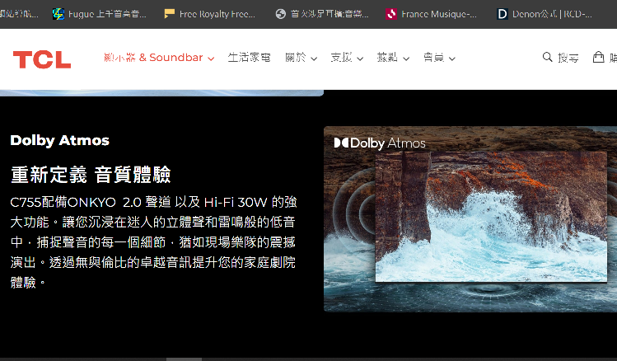
Task: Click the paragraph line starting '演出。透過無與倫比'
Action: coord(153,262)
